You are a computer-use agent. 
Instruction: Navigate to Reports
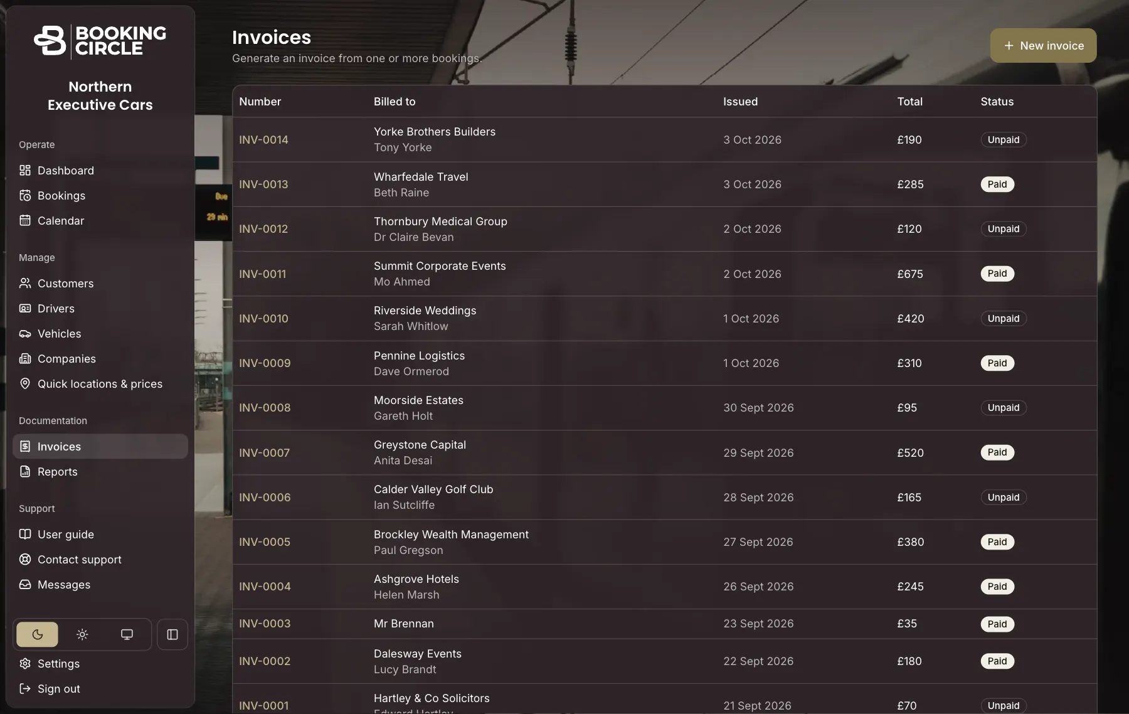click(100, 471)
